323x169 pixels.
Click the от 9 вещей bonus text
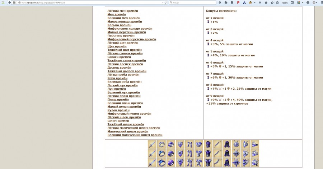click(215, 96)
